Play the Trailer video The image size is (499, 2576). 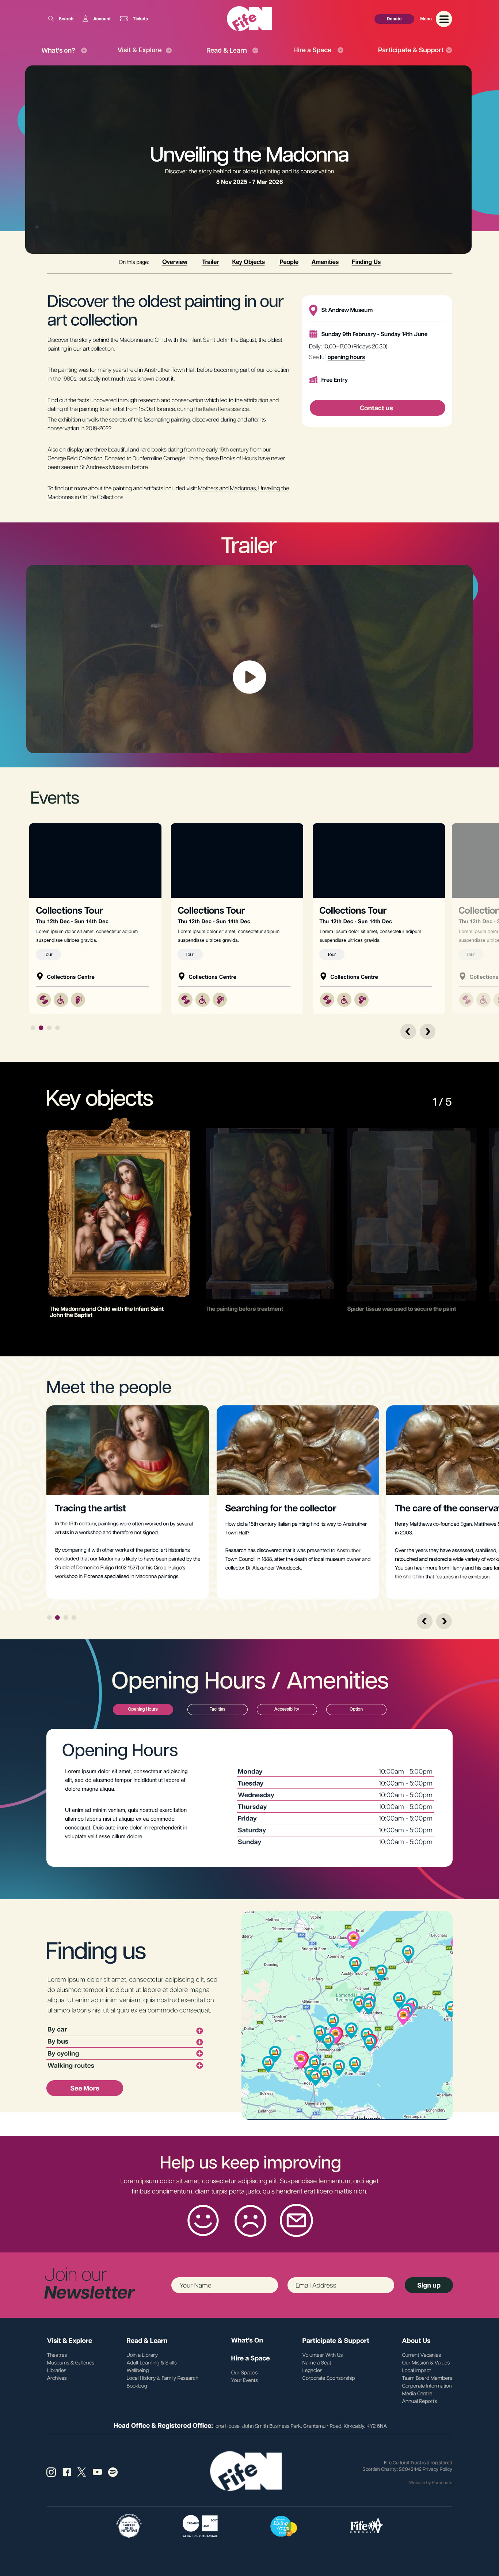[x=249, y=677]
